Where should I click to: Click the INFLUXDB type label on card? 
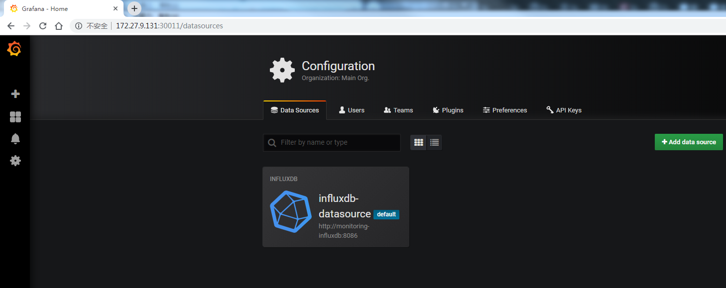284,179
